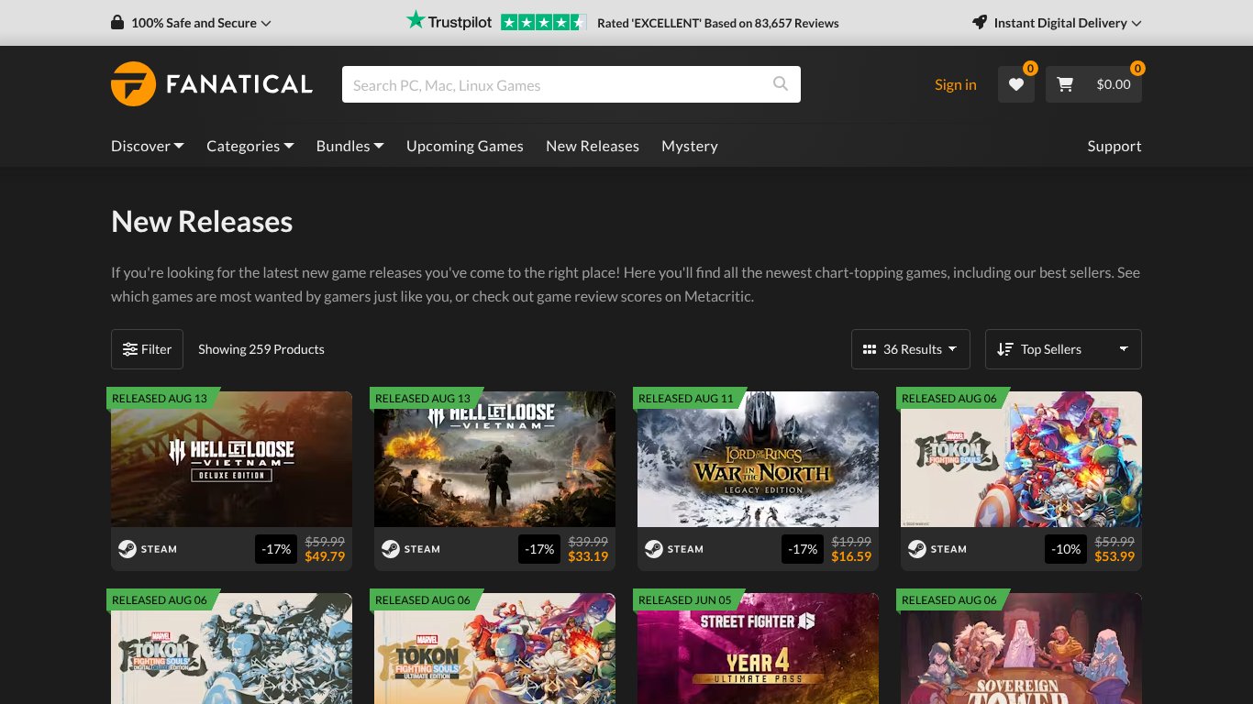Open the Sovereign Tower game thumbnail
Screen dimensions: 1253x704
(1021, 648)
